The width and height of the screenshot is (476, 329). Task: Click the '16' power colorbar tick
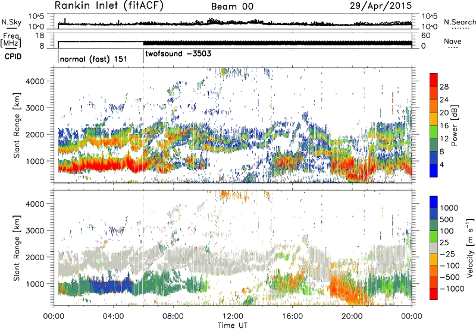444,126
